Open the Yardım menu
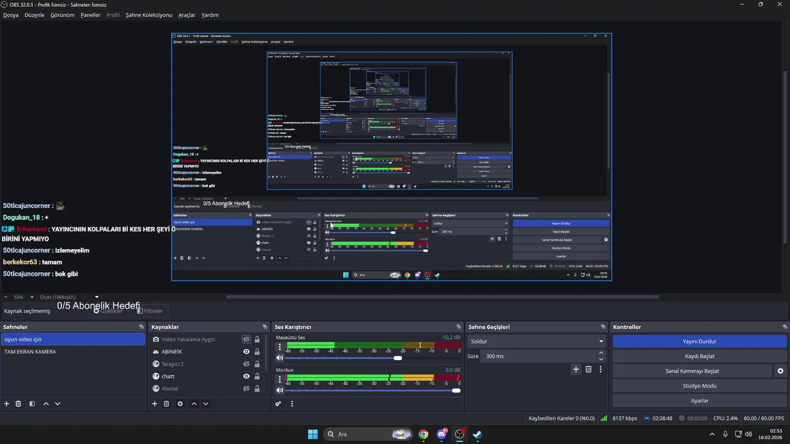This screenshot has height=444, width=790. click(210, 15)
